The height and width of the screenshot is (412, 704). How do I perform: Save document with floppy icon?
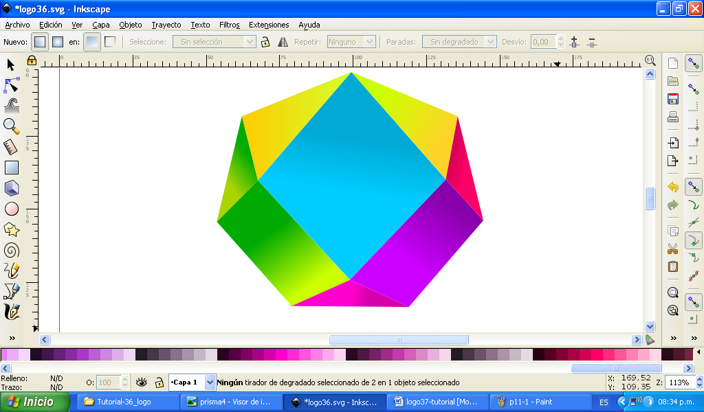(672, 99)
